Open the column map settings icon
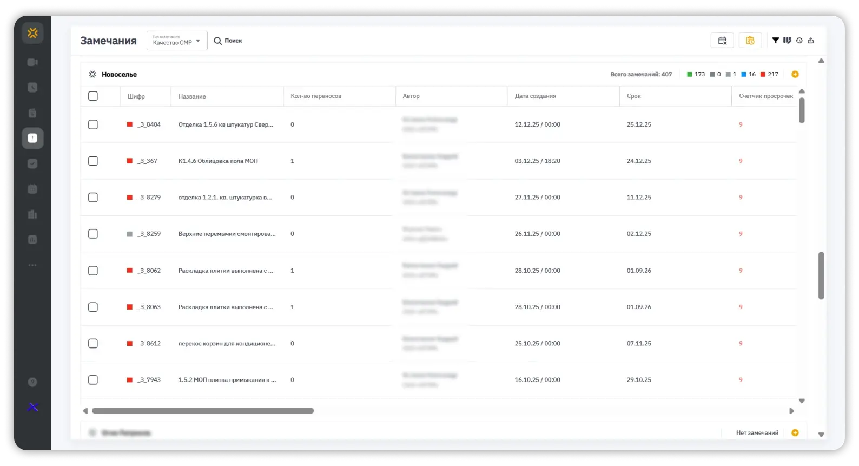This screenshot has width=859, height=466. [787, 41]
